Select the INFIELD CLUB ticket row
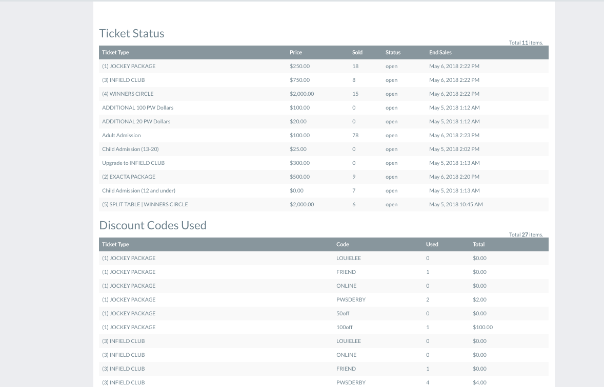604x387 pixels. coord(123,80)
